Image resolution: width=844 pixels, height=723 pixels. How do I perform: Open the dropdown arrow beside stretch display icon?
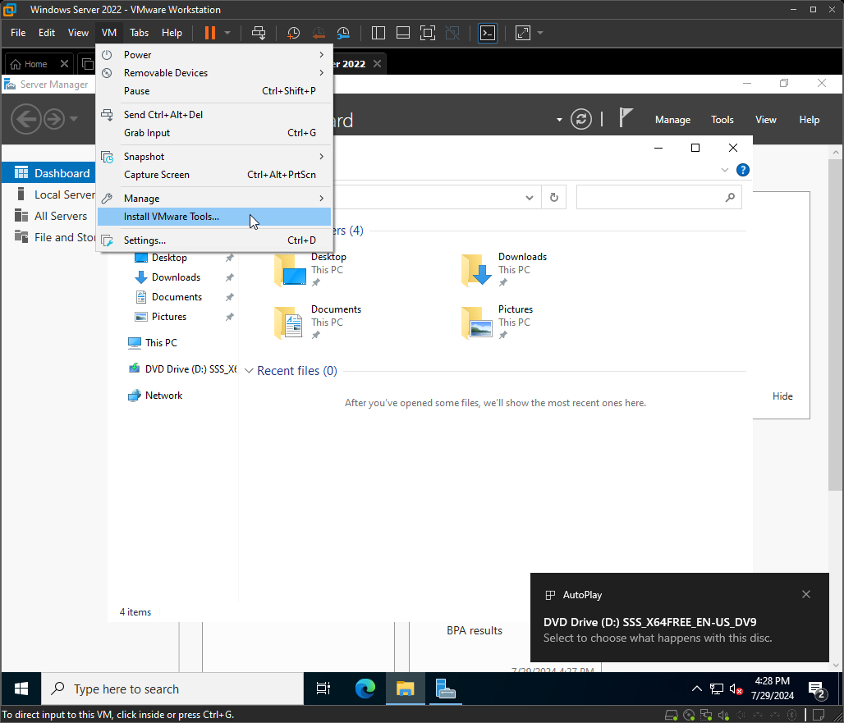point(540,33)
